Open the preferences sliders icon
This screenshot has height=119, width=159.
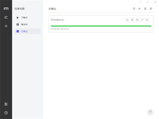point(6,104)
